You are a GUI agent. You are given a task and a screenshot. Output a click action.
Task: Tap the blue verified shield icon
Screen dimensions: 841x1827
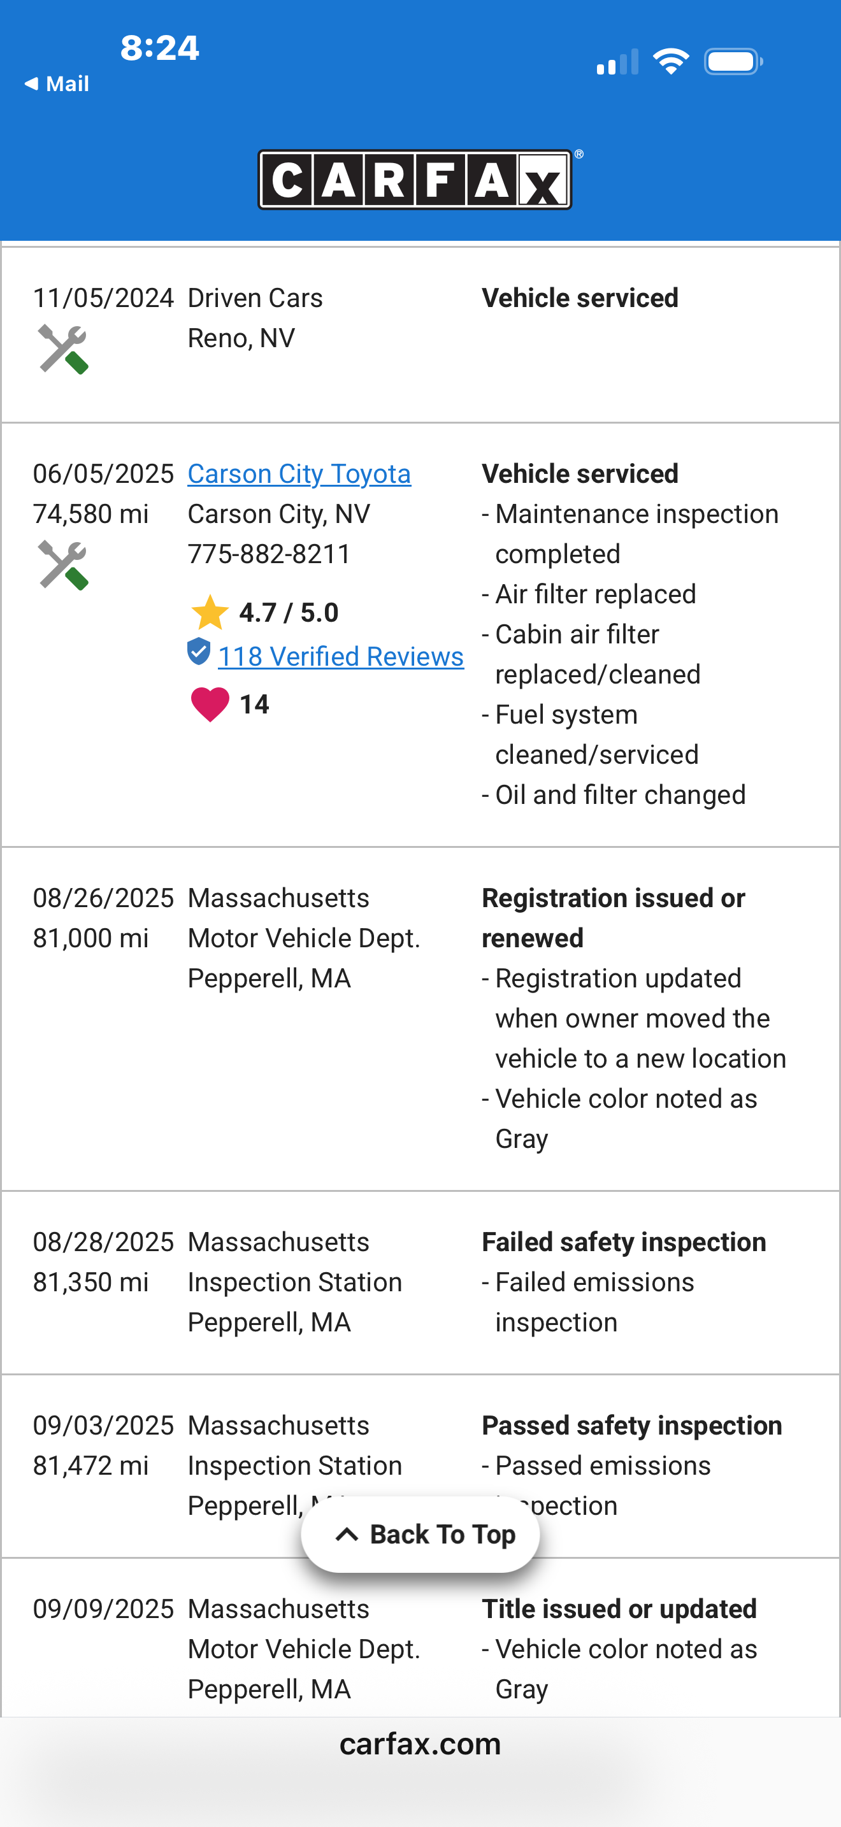(199, 651)
